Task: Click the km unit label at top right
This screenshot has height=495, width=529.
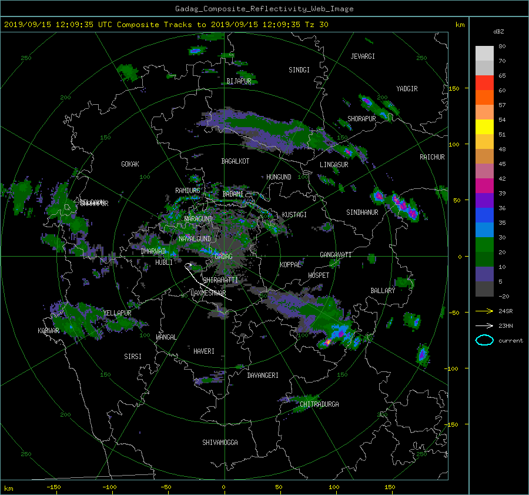Action: pos(460,25)
